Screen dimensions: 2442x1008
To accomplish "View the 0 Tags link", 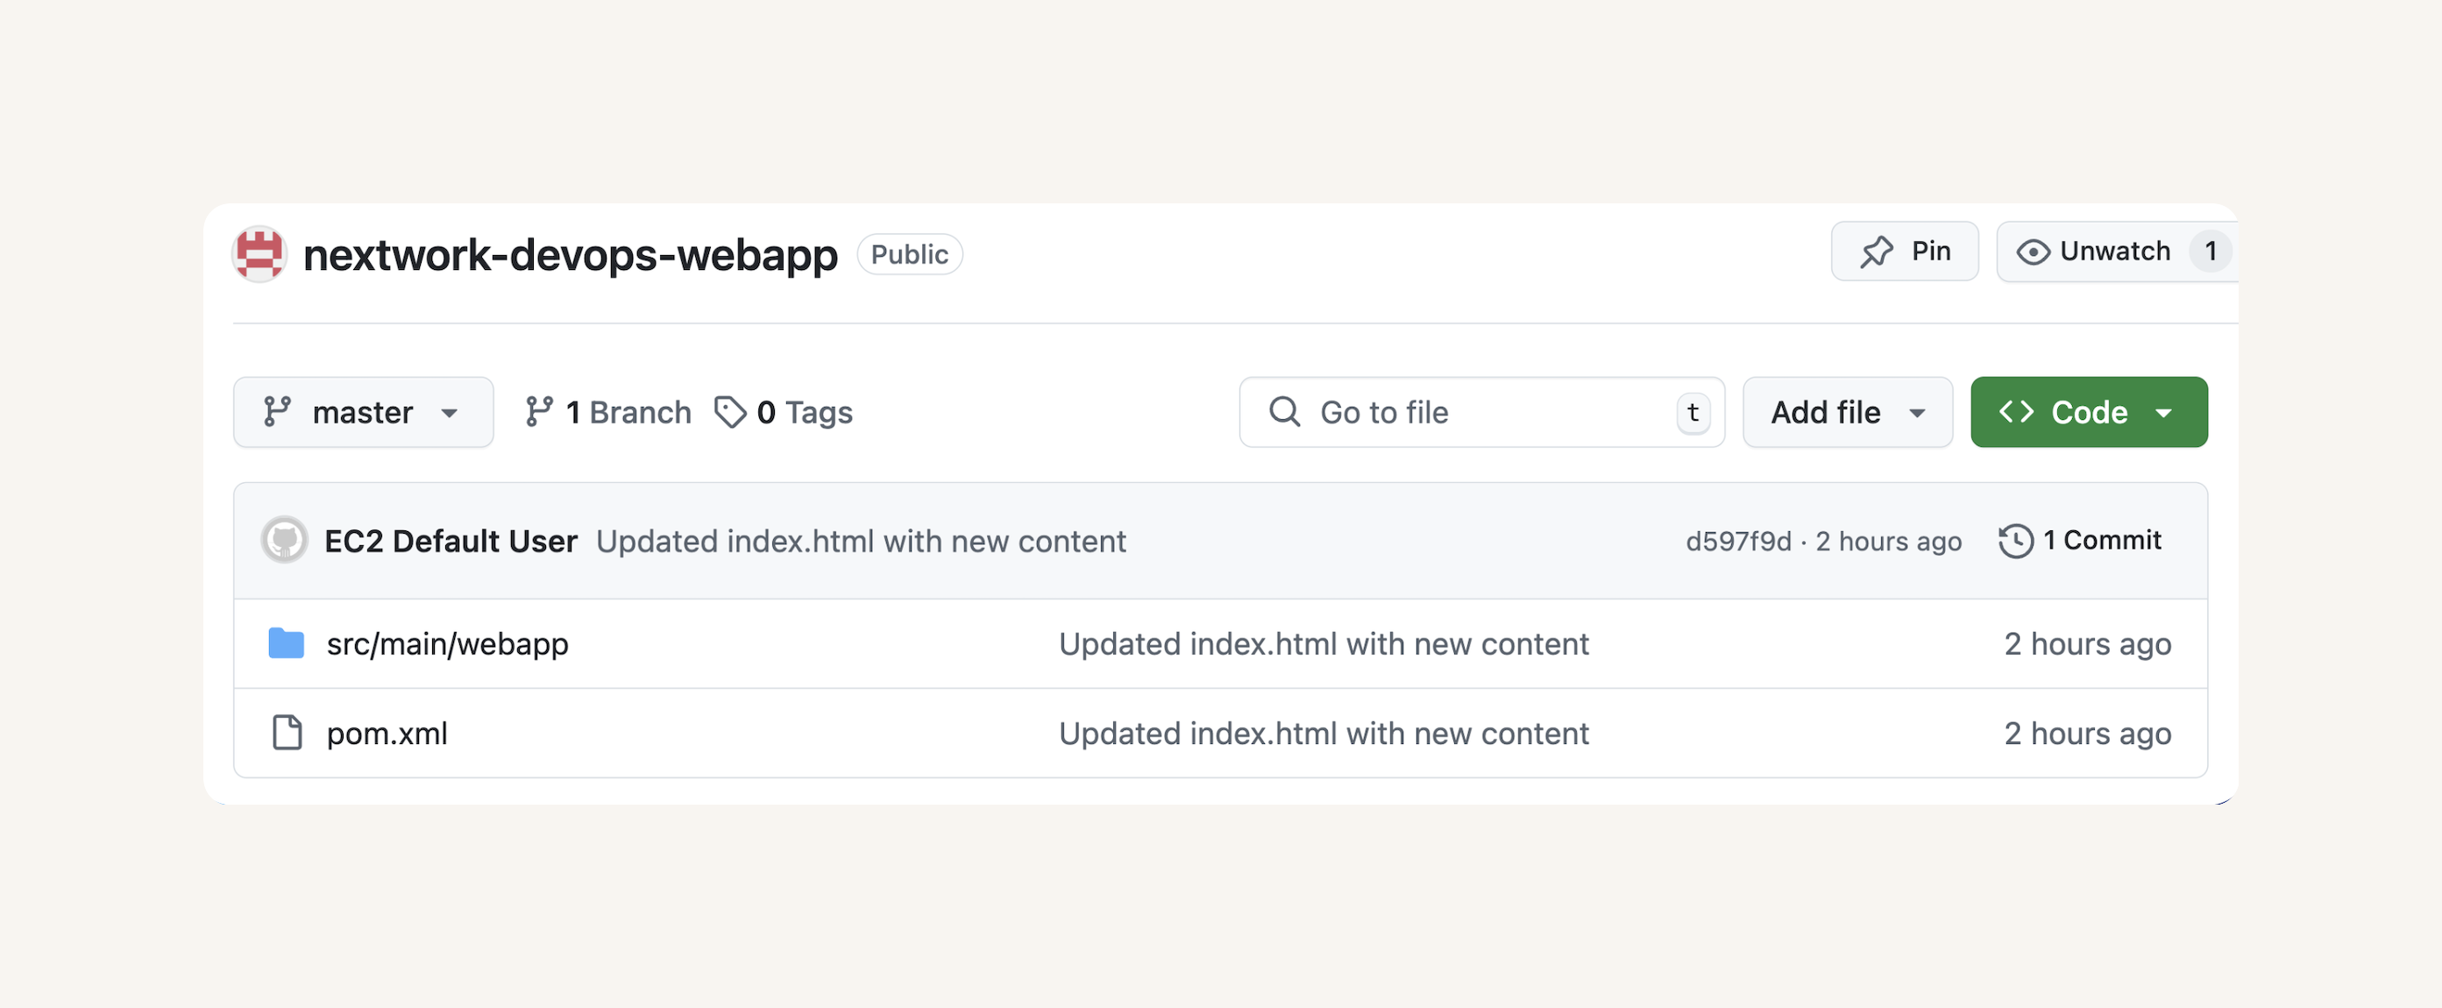I will 783,413.
